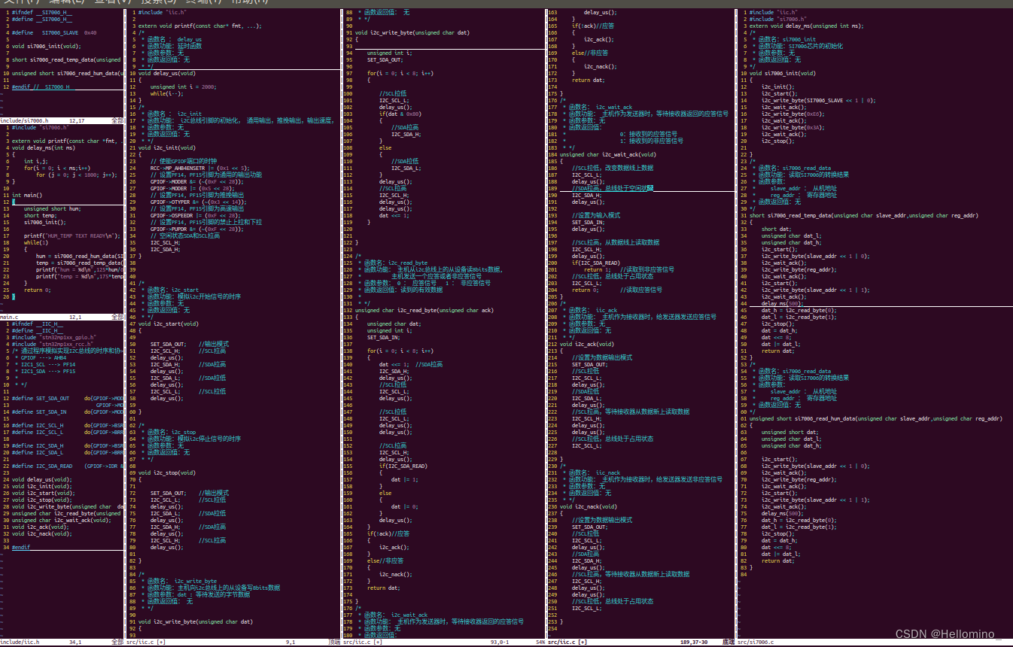Click 'void i2c_start(void)' definition
This screenshot has height=647, width=1013.
[169, 323]
